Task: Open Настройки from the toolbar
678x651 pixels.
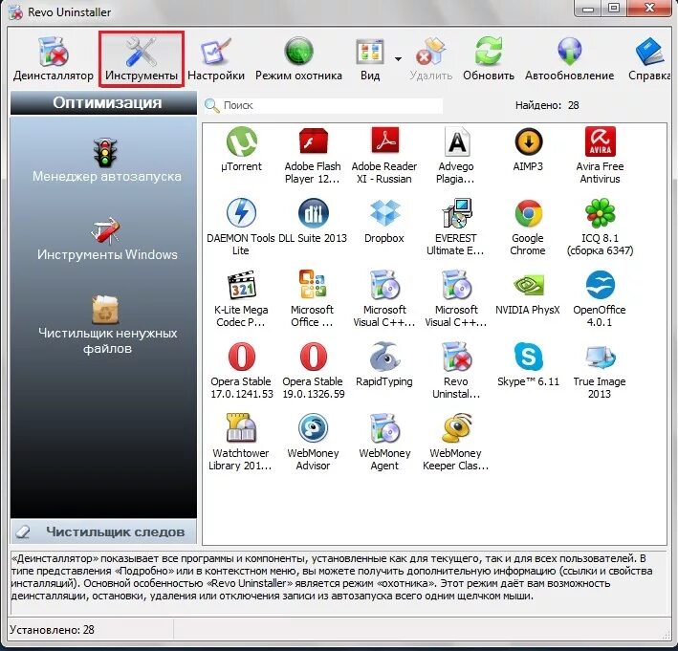Action: [216, 59]
